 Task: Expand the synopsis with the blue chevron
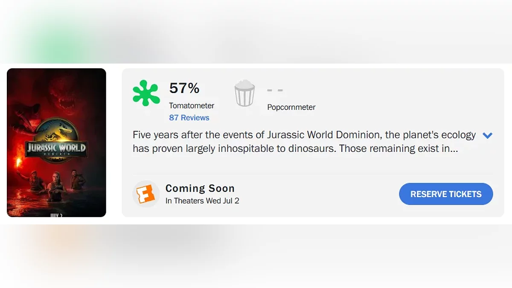click(x=487, y=136)
